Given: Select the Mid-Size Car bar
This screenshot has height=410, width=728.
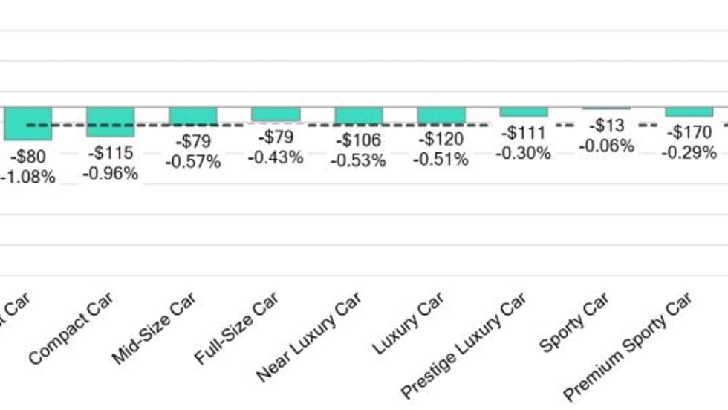Looking at the screenshot, I should click(x=193, y=117).
